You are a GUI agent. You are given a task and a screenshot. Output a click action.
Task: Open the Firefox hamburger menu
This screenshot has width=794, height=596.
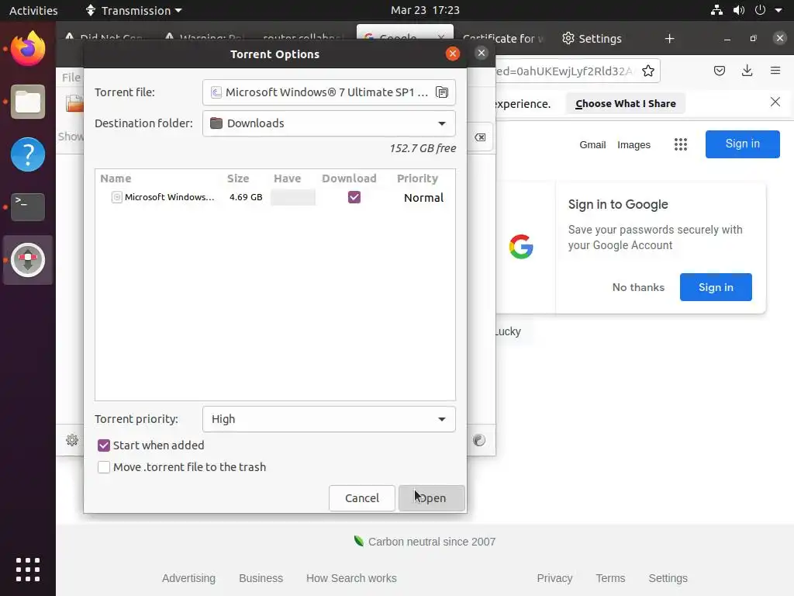point(775,71)
